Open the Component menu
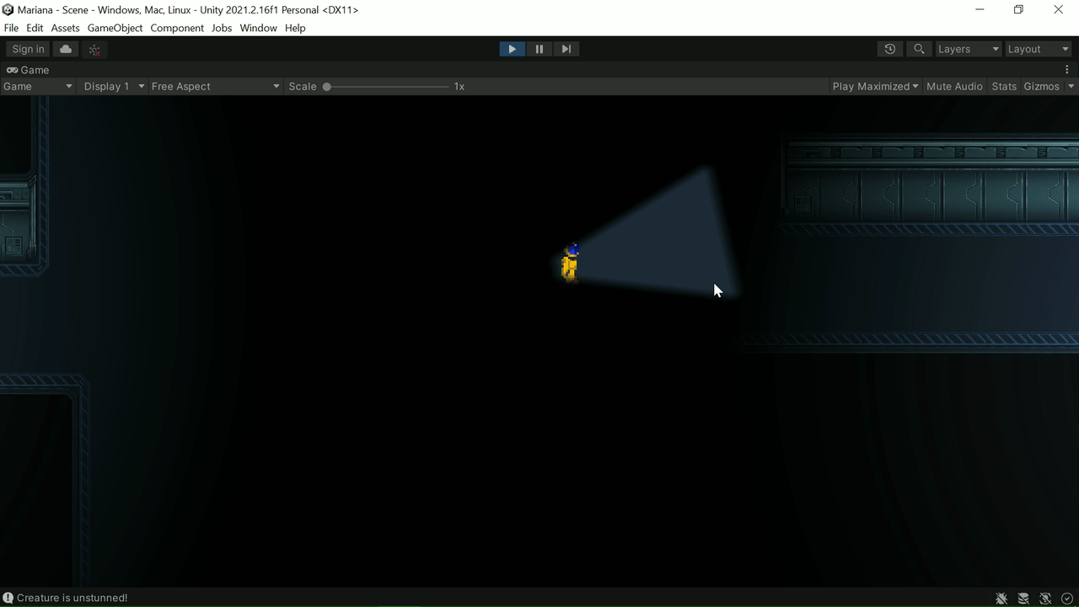 [x=177, y=28]
